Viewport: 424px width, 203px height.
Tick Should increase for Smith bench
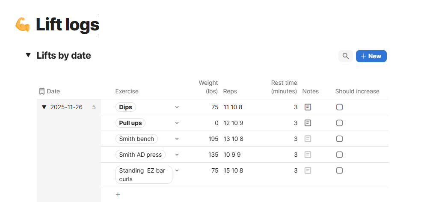point(339,139)
